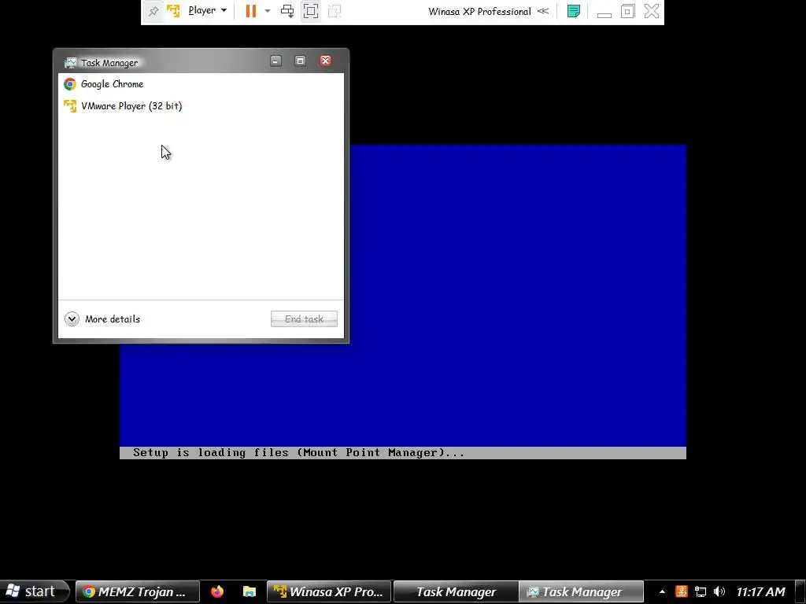The width and height of the screenshot is (806, 604).
Task: Click inside the blue VM setup screen
Action: click(518, 296)
